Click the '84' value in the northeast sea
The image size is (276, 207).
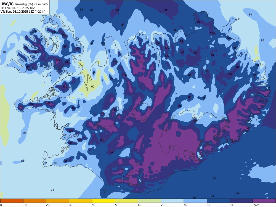point(250,14)
